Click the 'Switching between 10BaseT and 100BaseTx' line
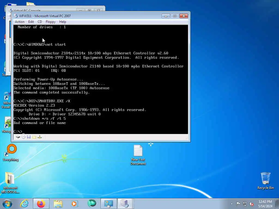 (59, 84)
